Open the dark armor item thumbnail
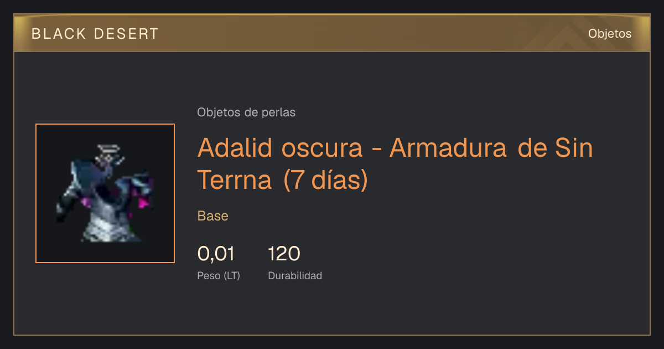 (x=105, y=193)
